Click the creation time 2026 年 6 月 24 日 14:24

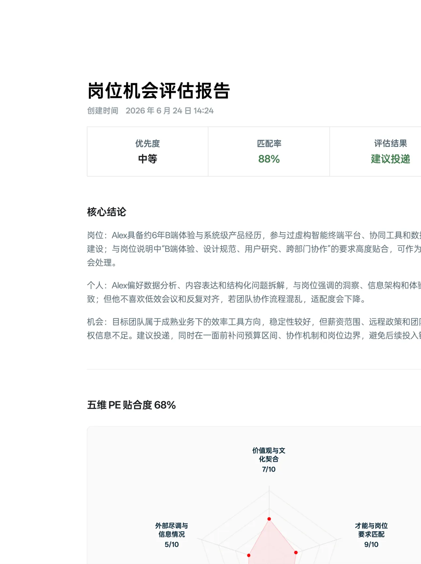pos(169,111)
